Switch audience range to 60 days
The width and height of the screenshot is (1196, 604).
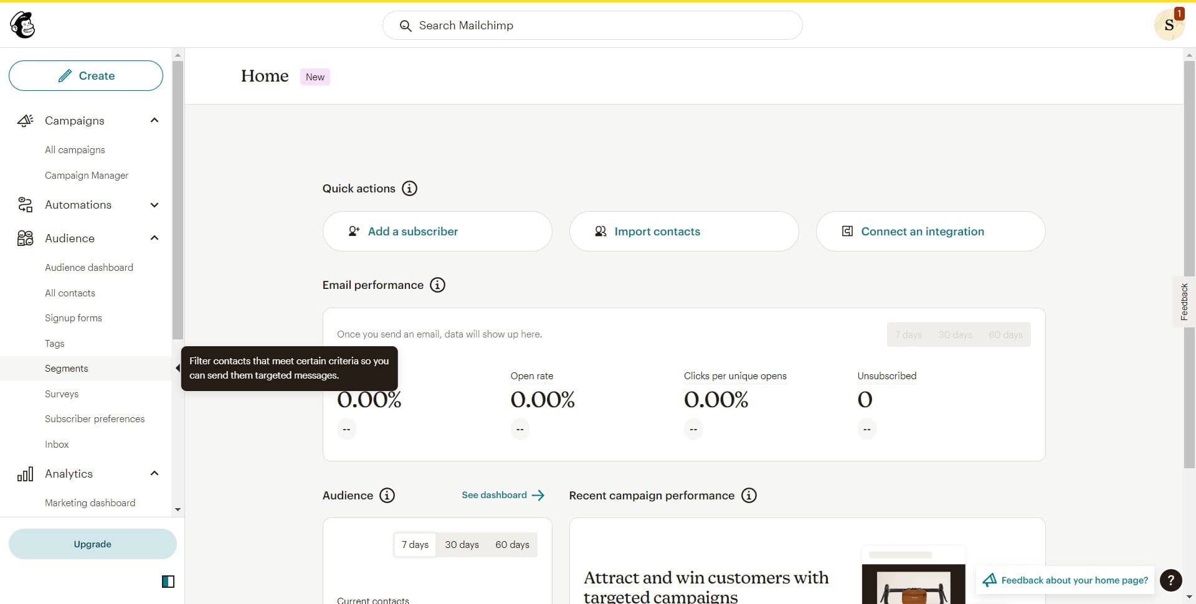click(x=512, y=545)
